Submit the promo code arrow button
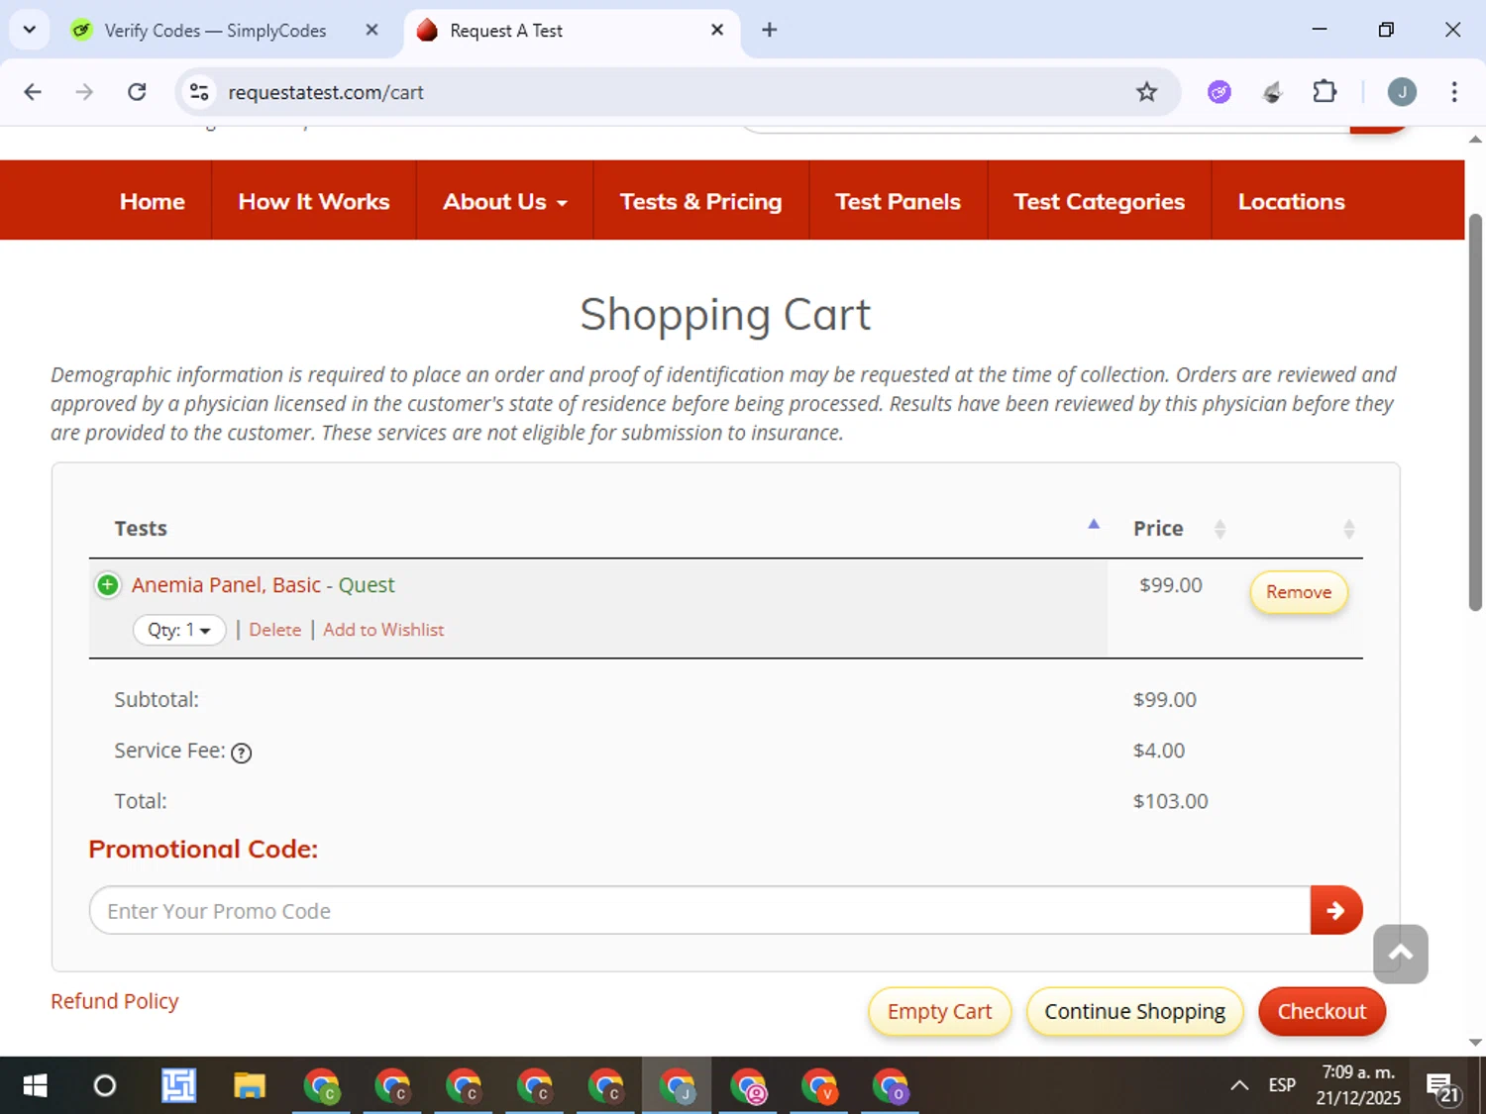Viewport: 1486px width, 1114px height. (1335, 910)
